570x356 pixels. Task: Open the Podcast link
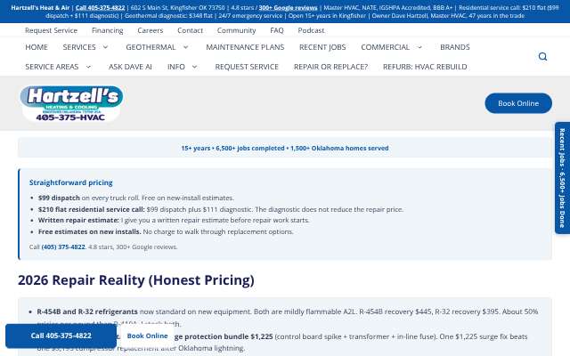point(311,30)
